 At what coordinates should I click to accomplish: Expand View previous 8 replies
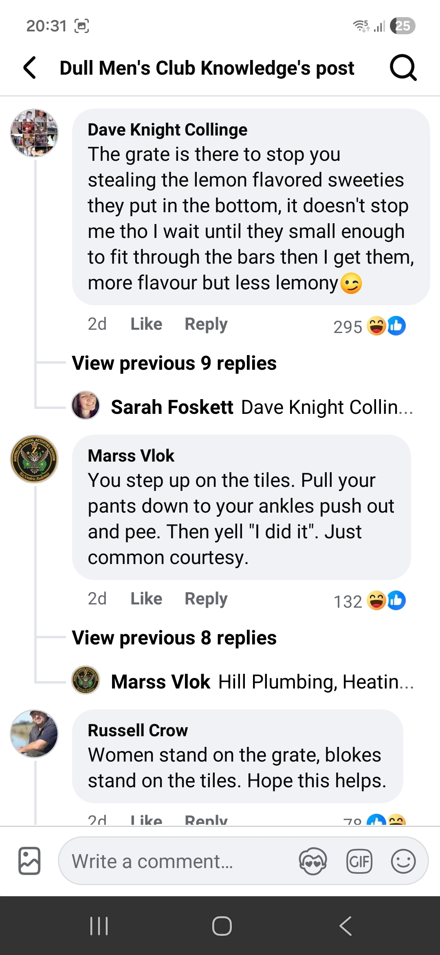click(x=174, y=637)
